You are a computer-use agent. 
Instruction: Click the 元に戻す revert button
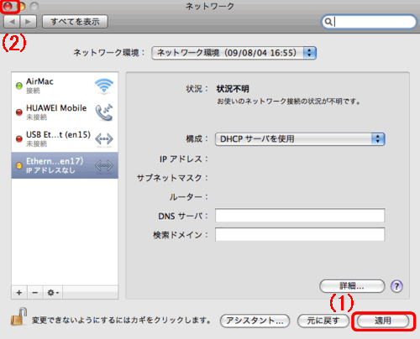[323, 321]
